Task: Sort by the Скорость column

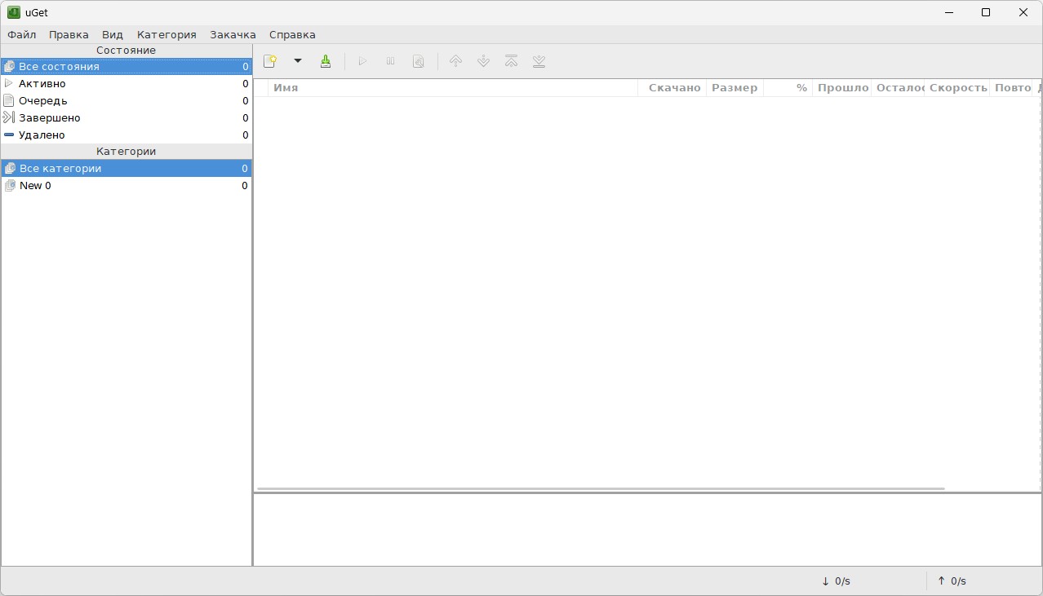Action: (x=957, y=88)
